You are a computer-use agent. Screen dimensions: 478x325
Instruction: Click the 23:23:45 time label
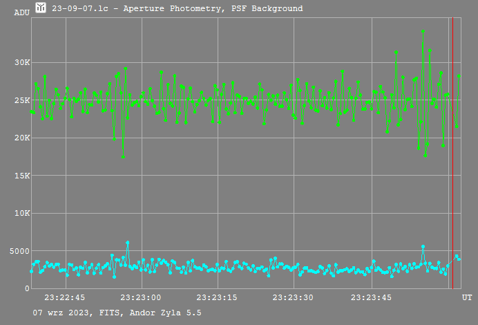point(371,297)
